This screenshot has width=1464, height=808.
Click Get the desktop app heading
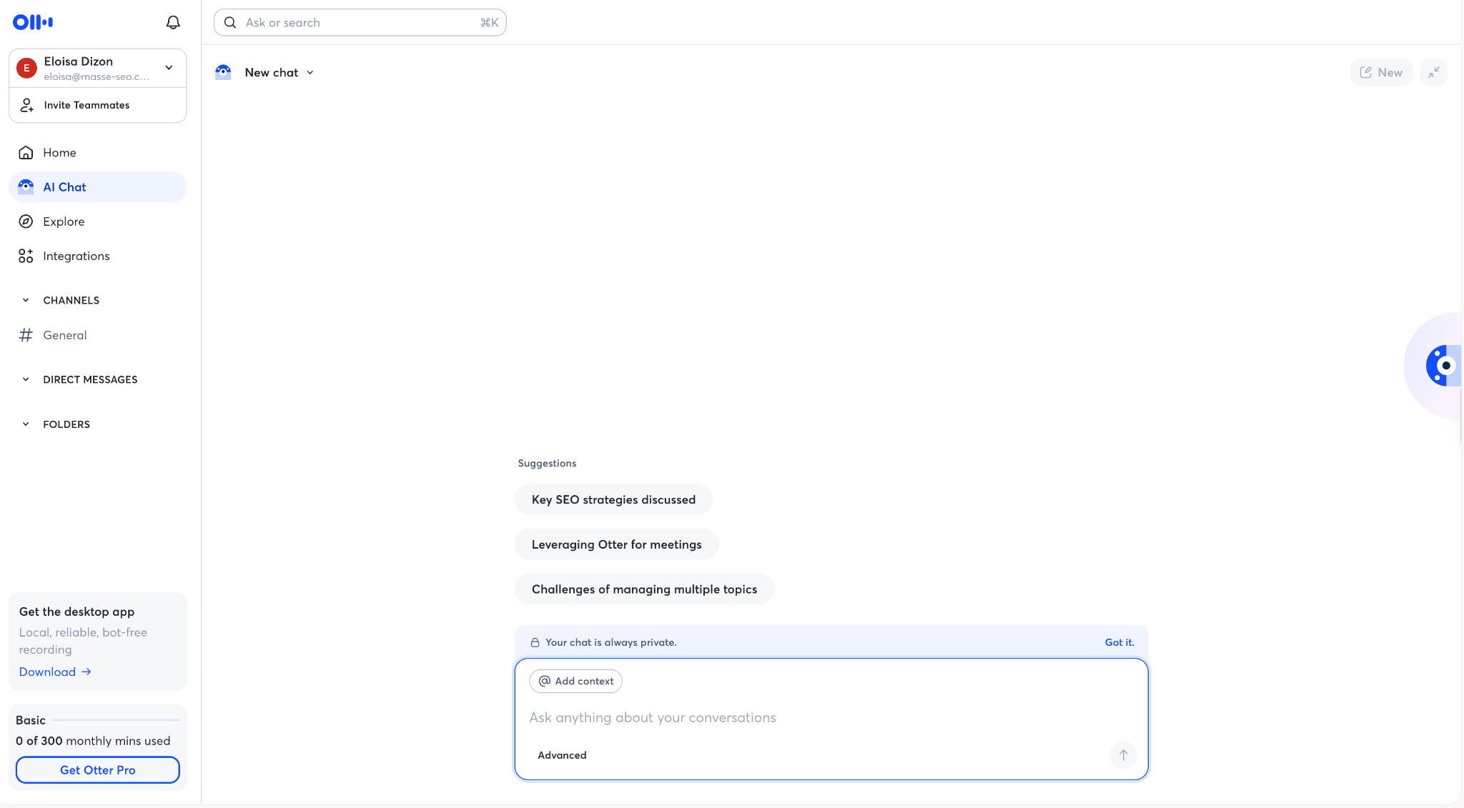[76, 612]
